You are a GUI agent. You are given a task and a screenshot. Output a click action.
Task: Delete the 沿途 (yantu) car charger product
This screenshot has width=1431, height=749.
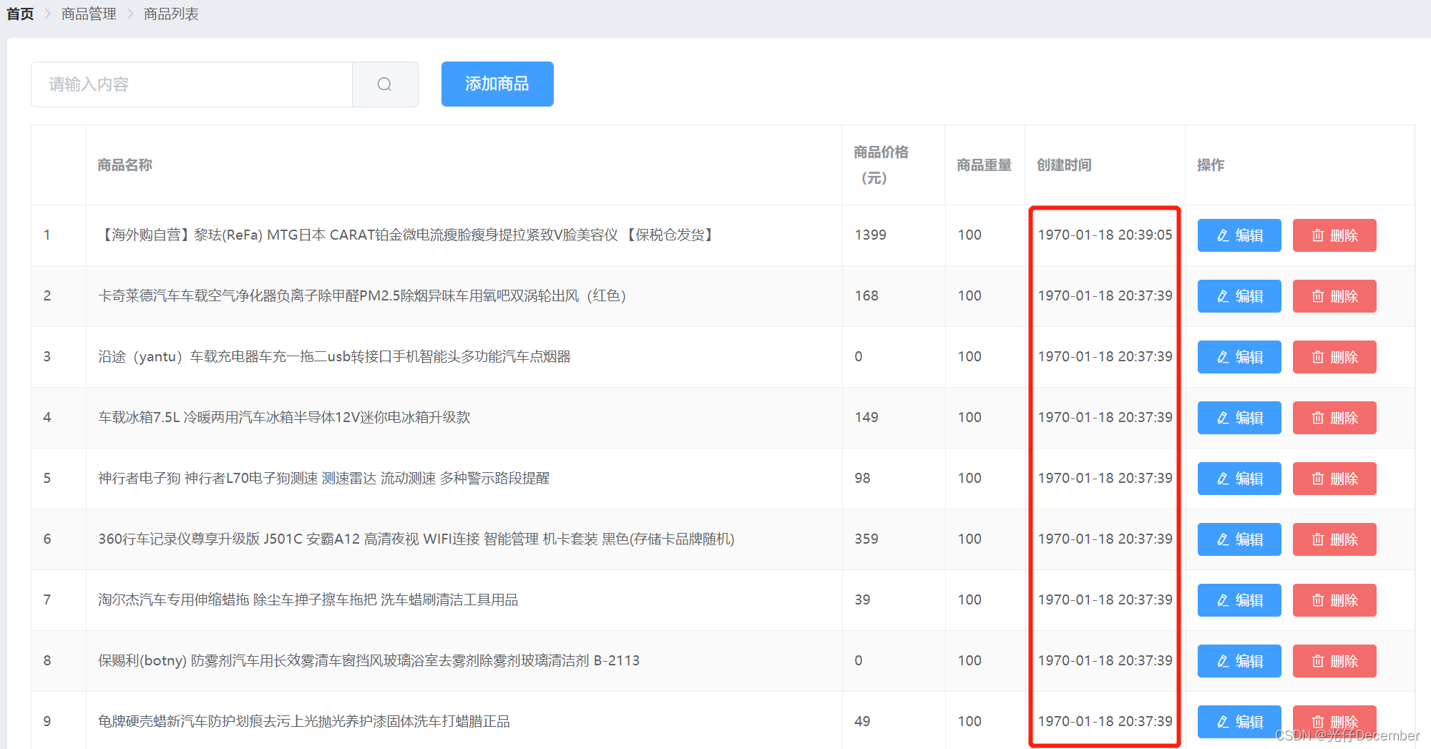pos(1334,357)
